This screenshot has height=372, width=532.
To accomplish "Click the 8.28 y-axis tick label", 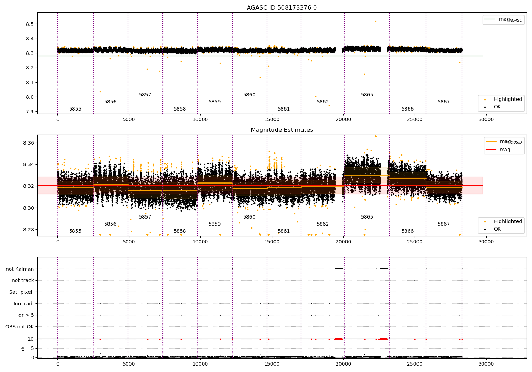I will pyautogui.click(x=28, y=230).
